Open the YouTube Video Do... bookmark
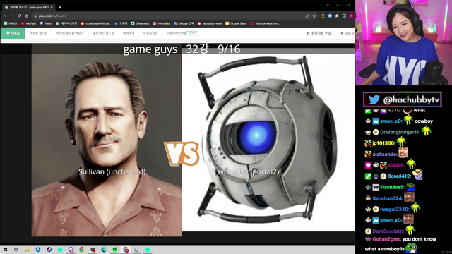Screen dimensions: 452x254 point(265,23)
